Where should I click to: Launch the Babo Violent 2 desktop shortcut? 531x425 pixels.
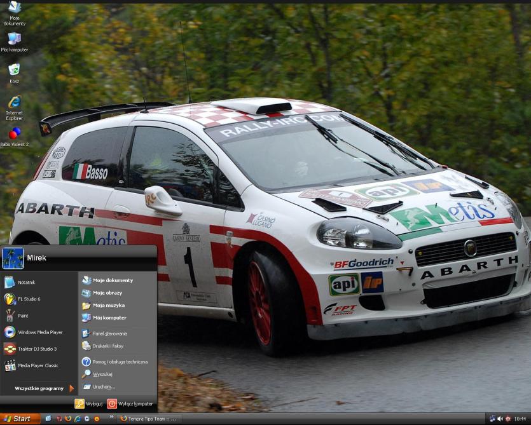pos(14,137)
